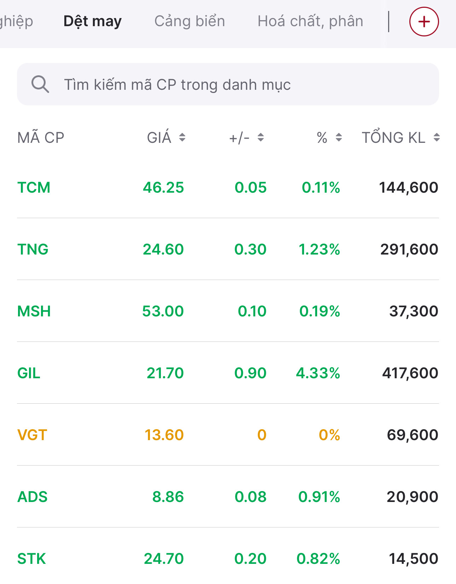The height and width of the screenshot is (584, 456).
Task: Select the GIL stock code
Action: 29,373
